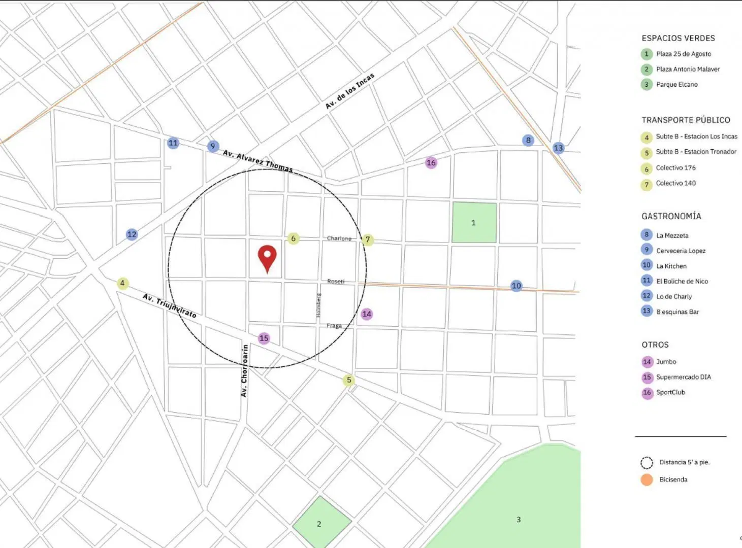Click legend badge 6 for Colectivo 176
Image resolution: width=742 pixels, height=548 pixels.
(647, 169)
